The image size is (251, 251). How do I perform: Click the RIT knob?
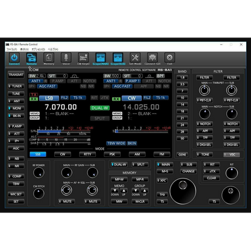pos(232,173)
